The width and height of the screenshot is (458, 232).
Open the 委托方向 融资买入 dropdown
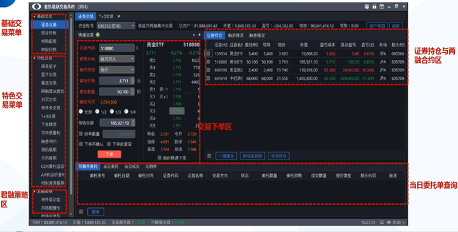(x=117, y=59)
